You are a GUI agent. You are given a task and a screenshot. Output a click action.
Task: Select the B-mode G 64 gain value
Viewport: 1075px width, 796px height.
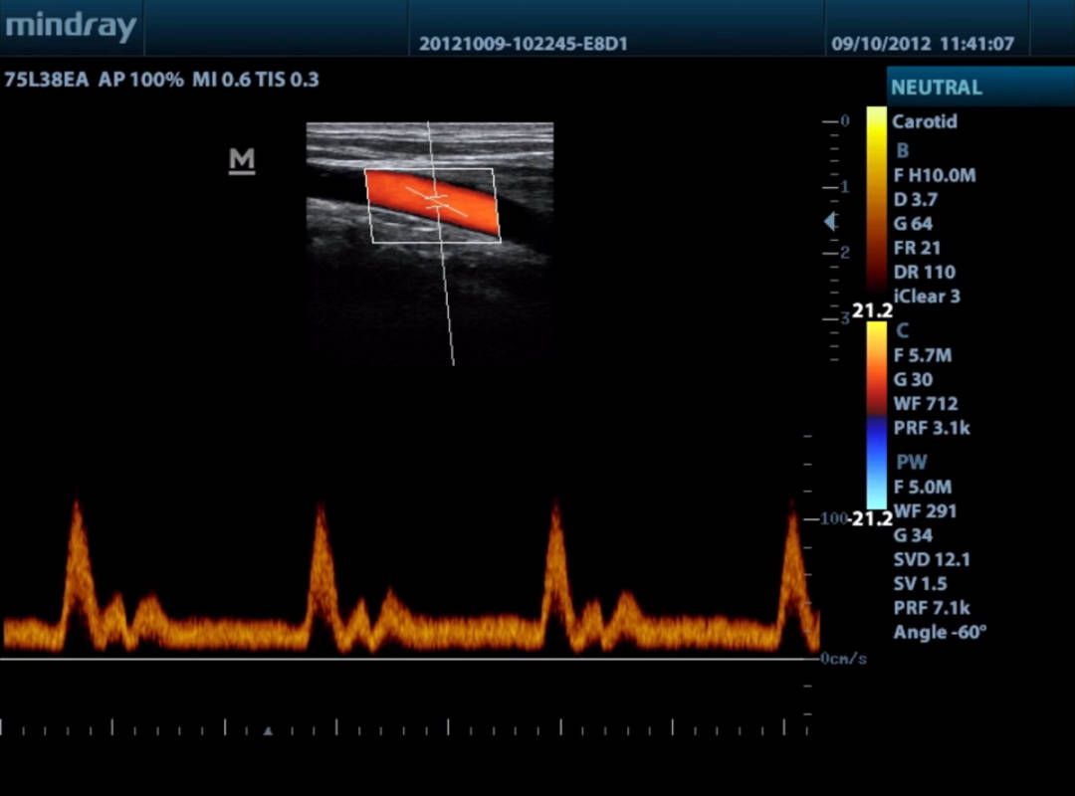(x=913, y=224)
